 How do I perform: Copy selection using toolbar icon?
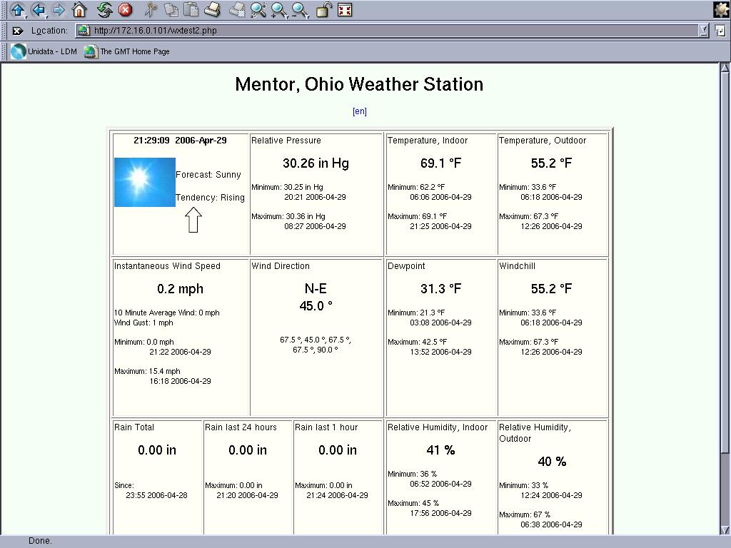point(171,10)
